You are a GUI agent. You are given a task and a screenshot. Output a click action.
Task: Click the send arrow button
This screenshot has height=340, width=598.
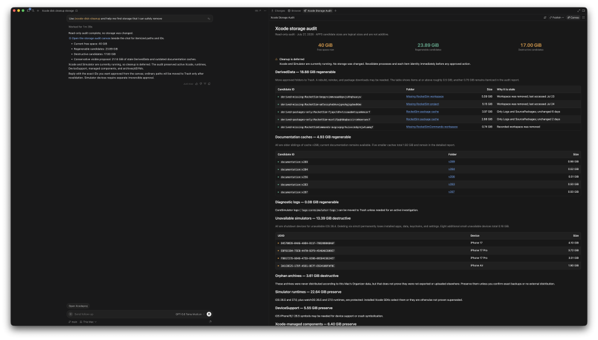[x=209, y=314]
